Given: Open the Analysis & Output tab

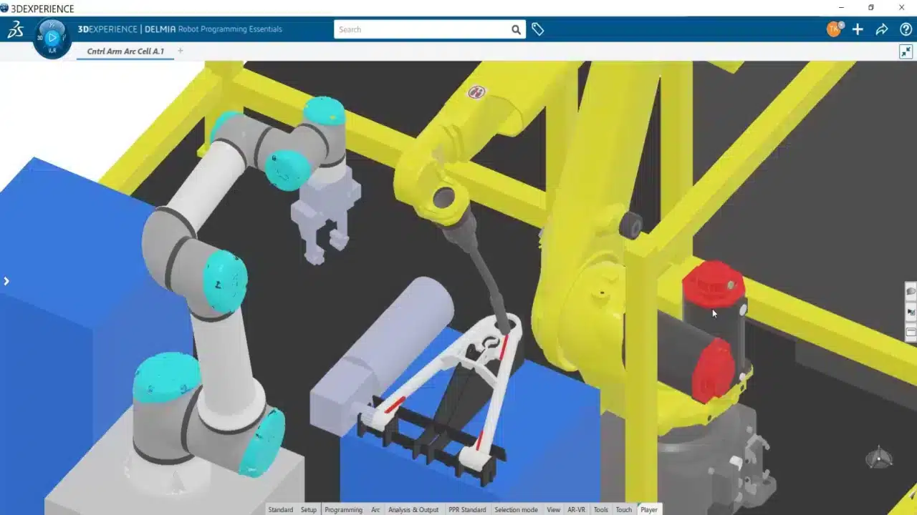Looking at the screenshot, I should [413, 509].
